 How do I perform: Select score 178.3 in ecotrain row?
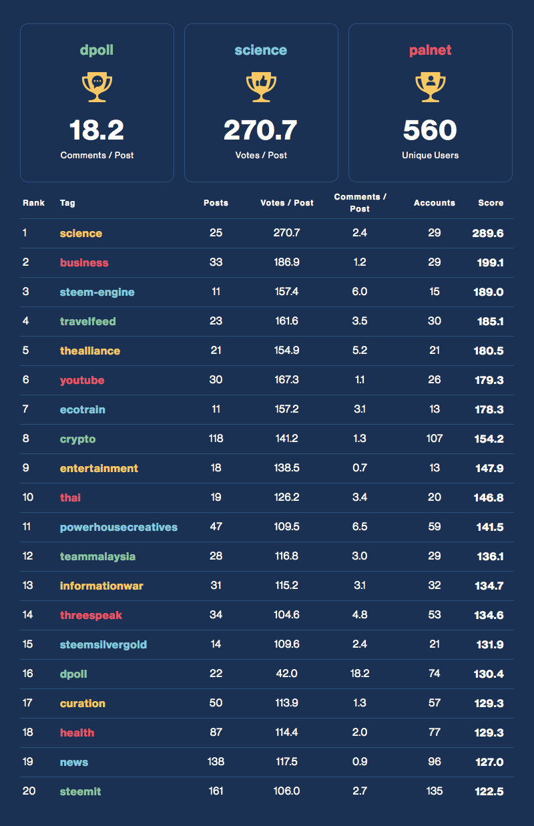[x=489, y=409]
